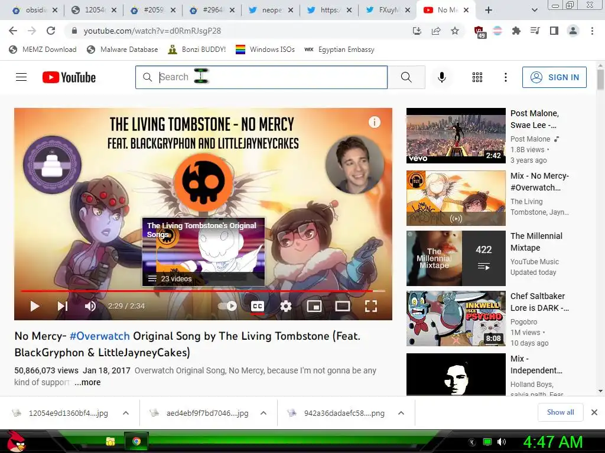Expand description with ...more
The image size is (605, 453).
[x=87, y=382]
